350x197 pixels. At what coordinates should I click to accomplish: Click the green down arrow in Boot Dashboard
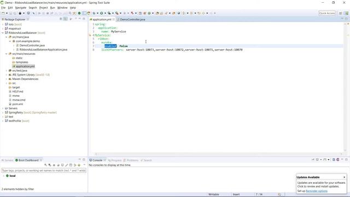point(79,165)
